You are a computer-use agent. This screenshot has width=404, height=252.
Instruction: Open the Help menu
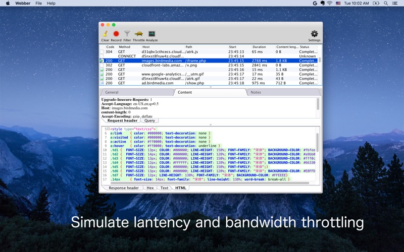point(51,3)
